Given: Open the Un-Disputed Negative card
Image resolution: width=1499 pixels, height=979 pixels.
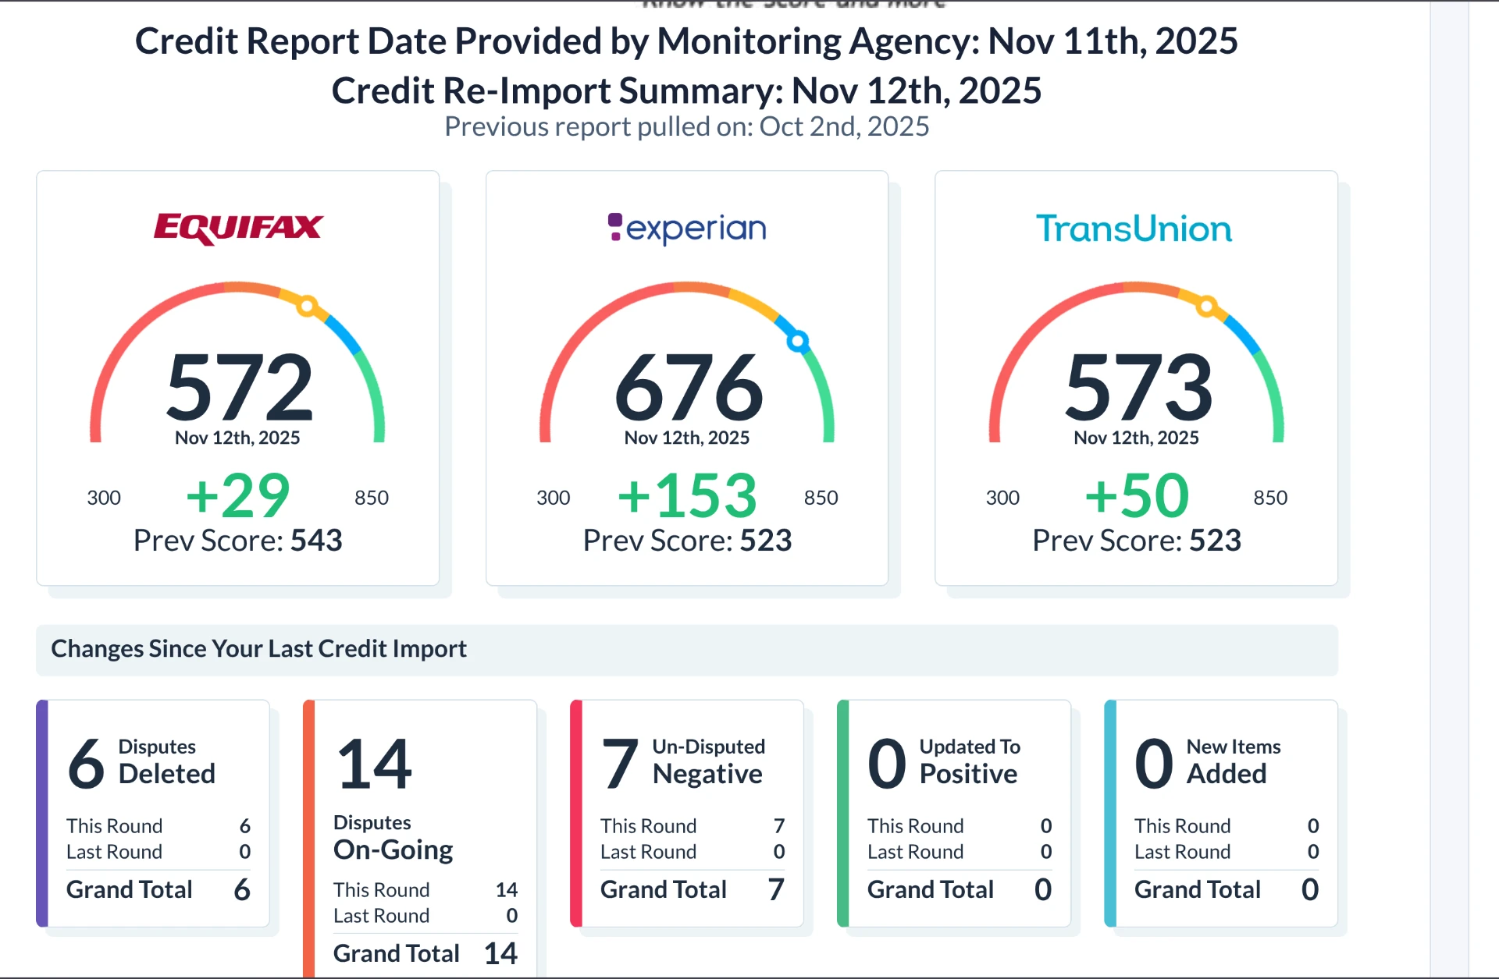Looking at the screenshot, I should [x=687, y=813].
